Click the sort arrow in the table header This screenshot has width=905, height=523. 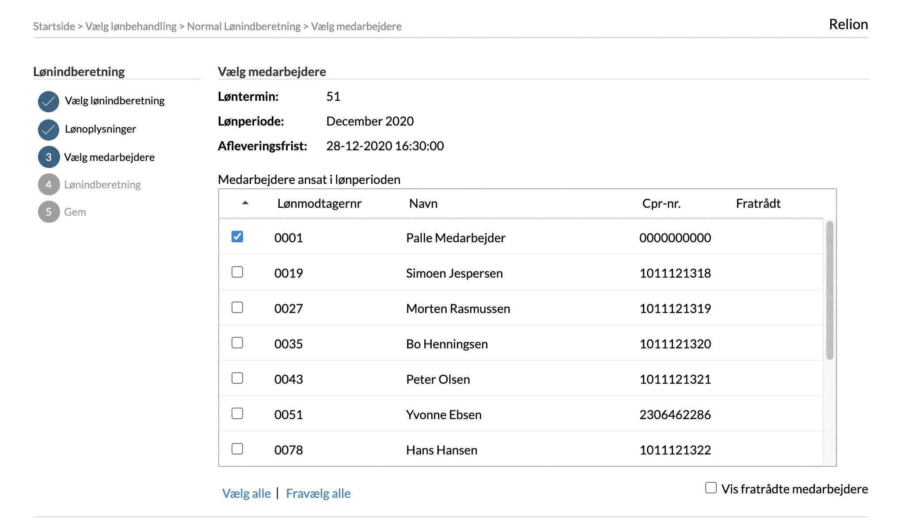tap(245, 203)
